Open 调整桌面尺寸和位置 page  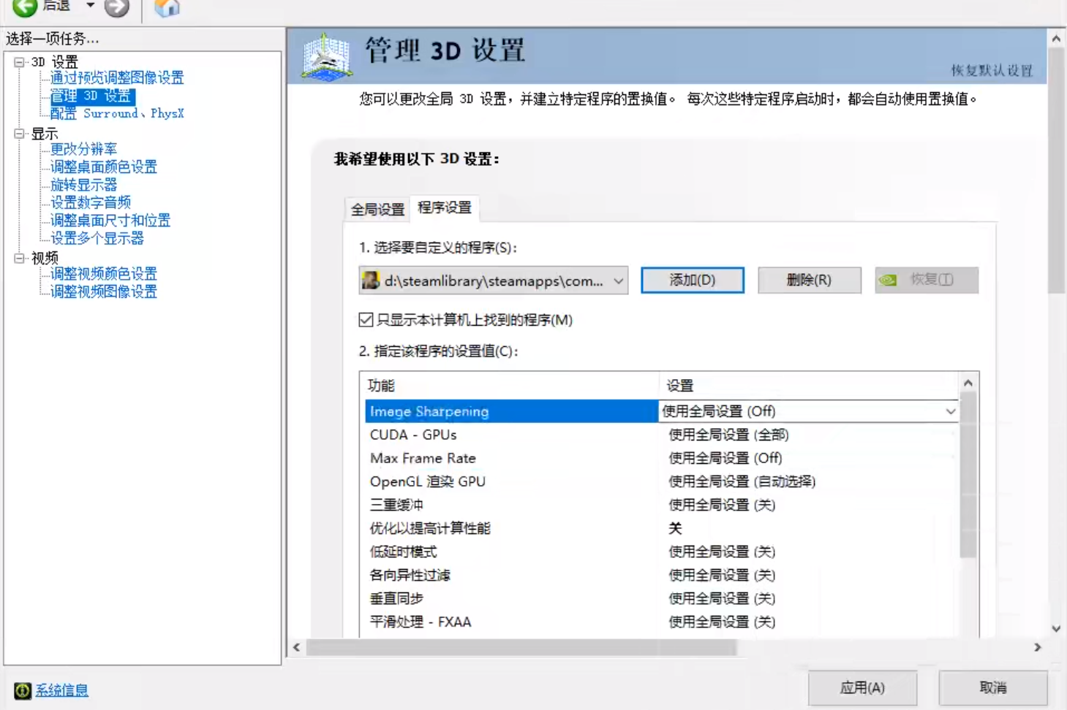pos(110,220)
